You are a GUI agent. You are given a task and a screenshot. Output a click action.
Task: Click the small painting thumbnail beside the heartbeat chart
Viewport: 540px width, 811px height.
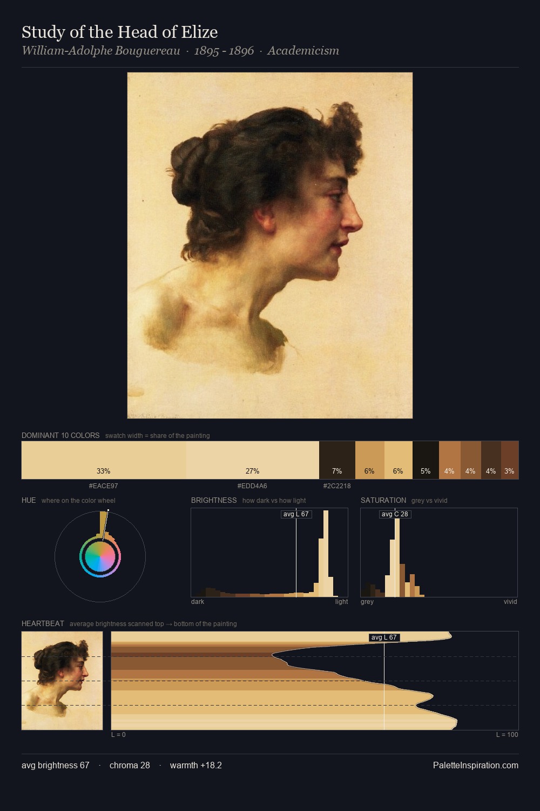(62, 681)
